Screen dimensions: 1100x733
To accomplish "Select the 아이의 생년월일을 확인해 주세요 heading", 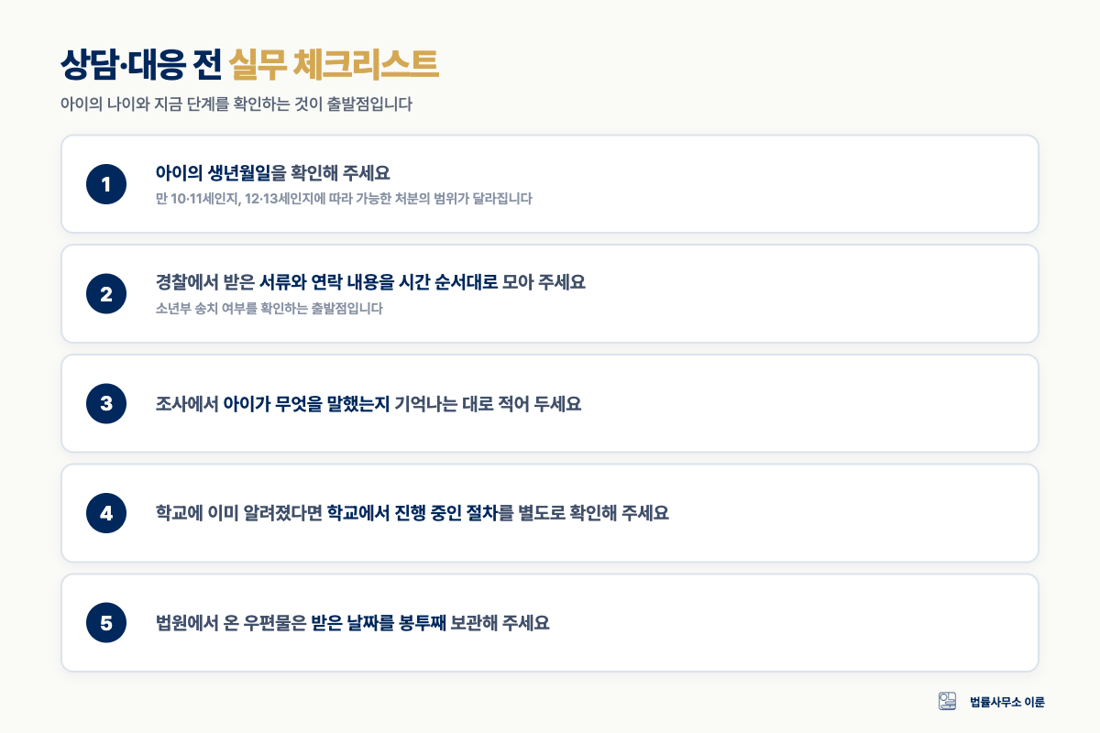I will coord(273,173).
